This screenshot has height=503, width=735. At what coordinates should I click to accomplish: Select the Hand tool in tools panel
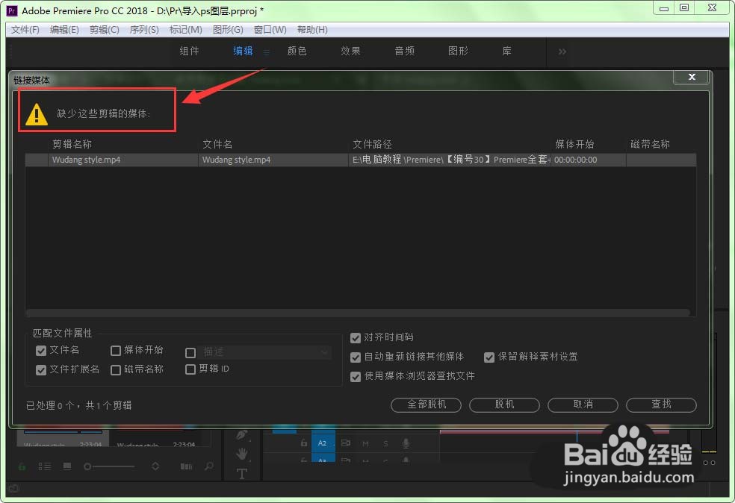tap(242, 453)
